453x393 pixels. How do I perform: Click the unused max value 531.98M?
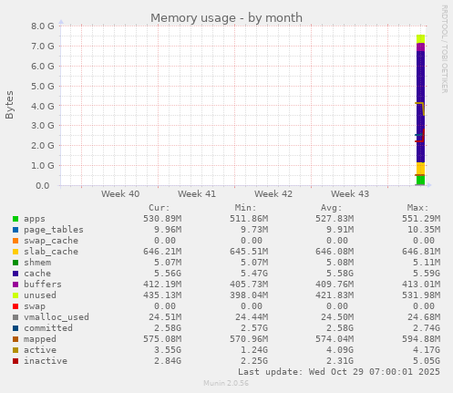click(x=421, y=295)
